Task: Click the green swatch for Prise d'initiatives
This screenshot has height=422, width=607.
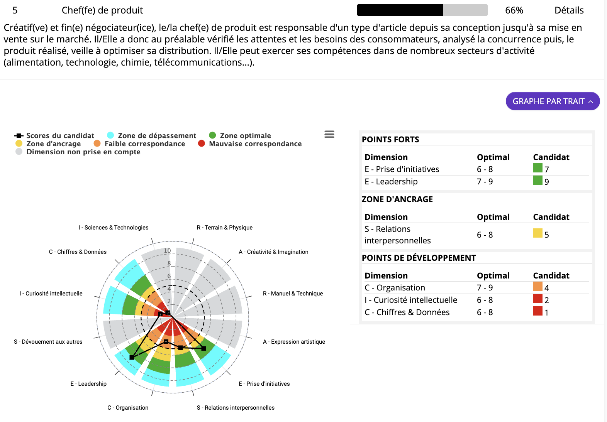Action: pos(537,168)
